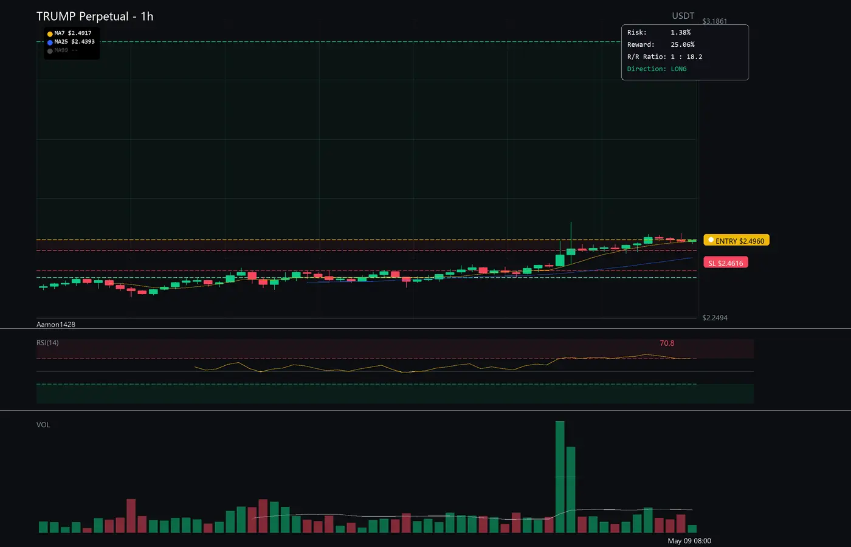The height and width of the screenshot is (547, 851).
Task: Click the RSI value 70.8
Action: coord(667,343)
